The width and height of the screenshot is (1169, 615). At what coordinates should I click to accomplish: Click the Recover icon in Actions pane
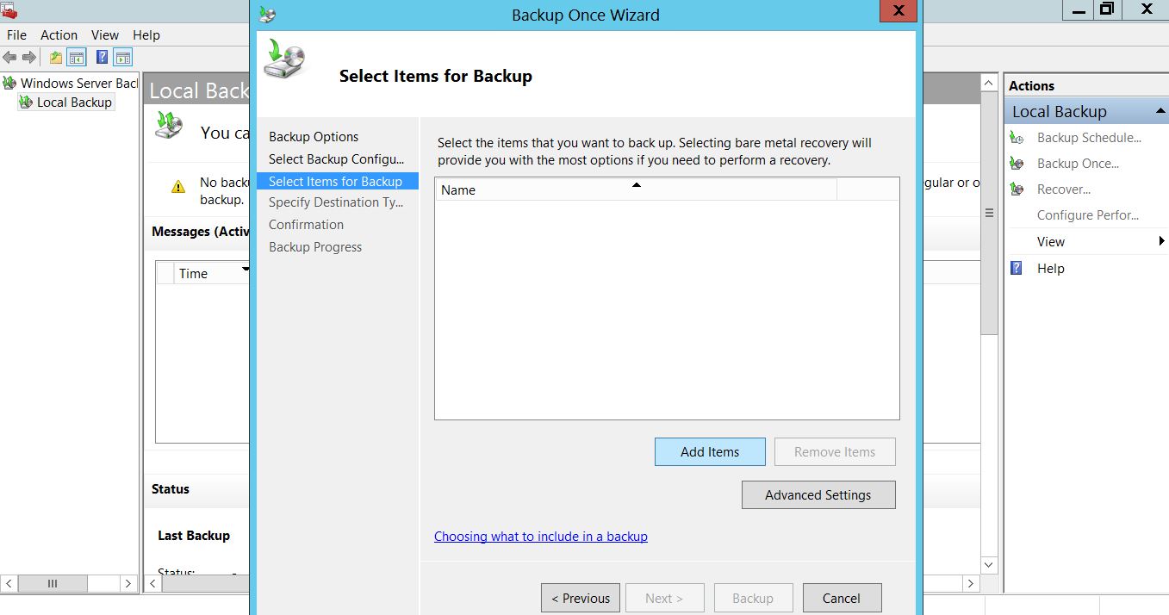coord(1017,189)
